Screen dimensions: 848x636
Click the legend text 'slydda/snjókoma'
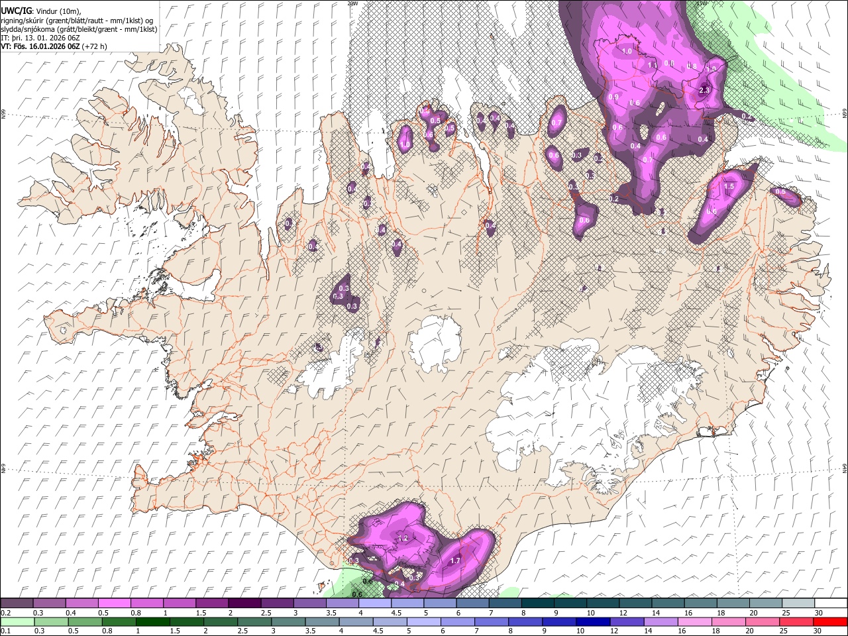(26, 29)
